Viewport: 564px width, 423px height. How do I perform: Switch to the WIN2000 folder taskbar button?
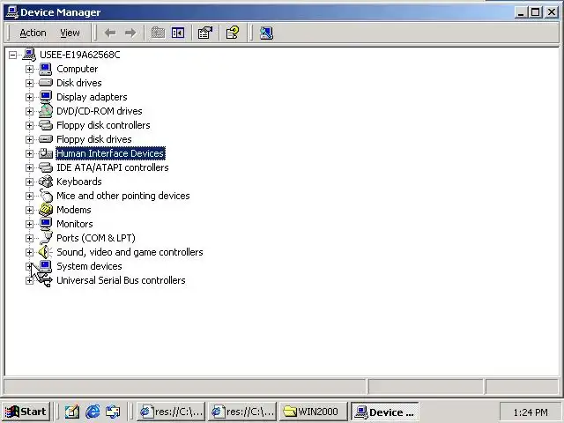[x=314, y=412]
